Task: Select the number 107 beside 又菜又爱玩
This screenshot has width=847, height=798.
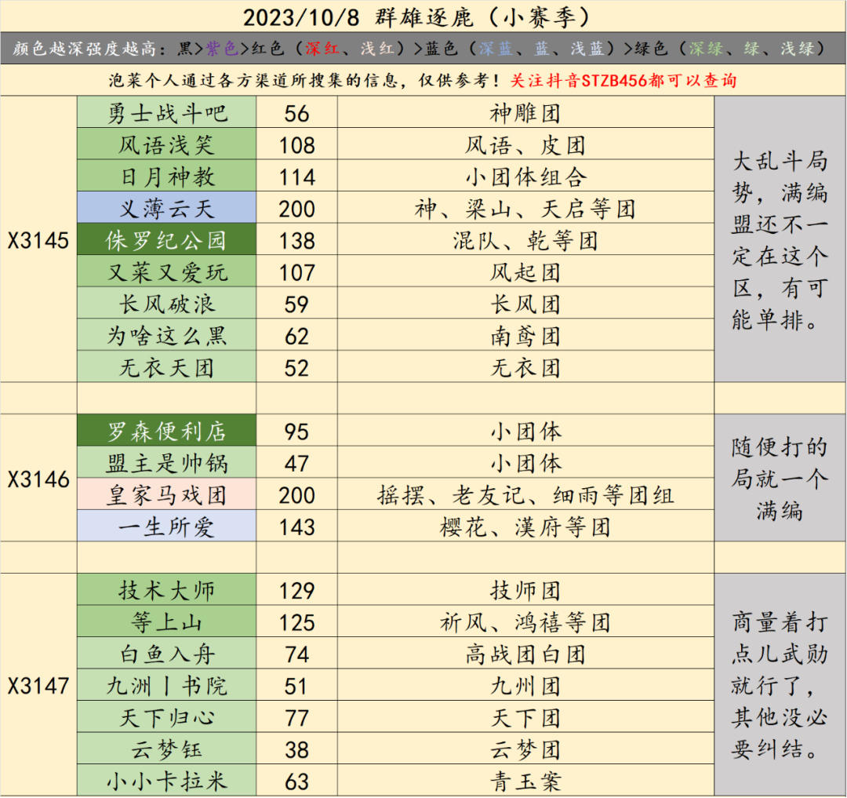Action: pyautogui.click(x=296, y=271)
